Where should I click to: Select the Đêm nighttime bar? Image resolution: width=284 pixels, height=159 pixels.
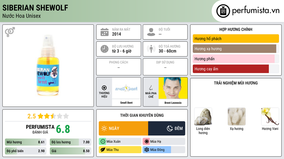pos(167,128)
